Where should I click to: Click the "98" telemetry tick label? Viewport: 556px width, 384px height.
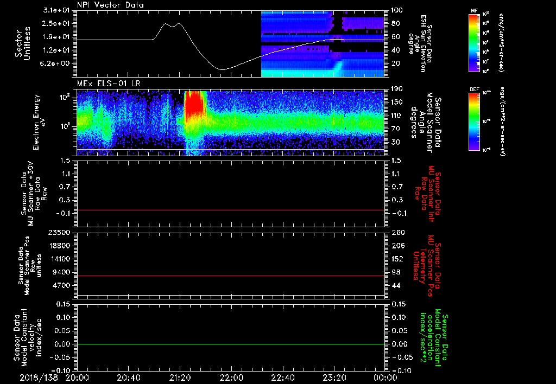click(396, 272)
